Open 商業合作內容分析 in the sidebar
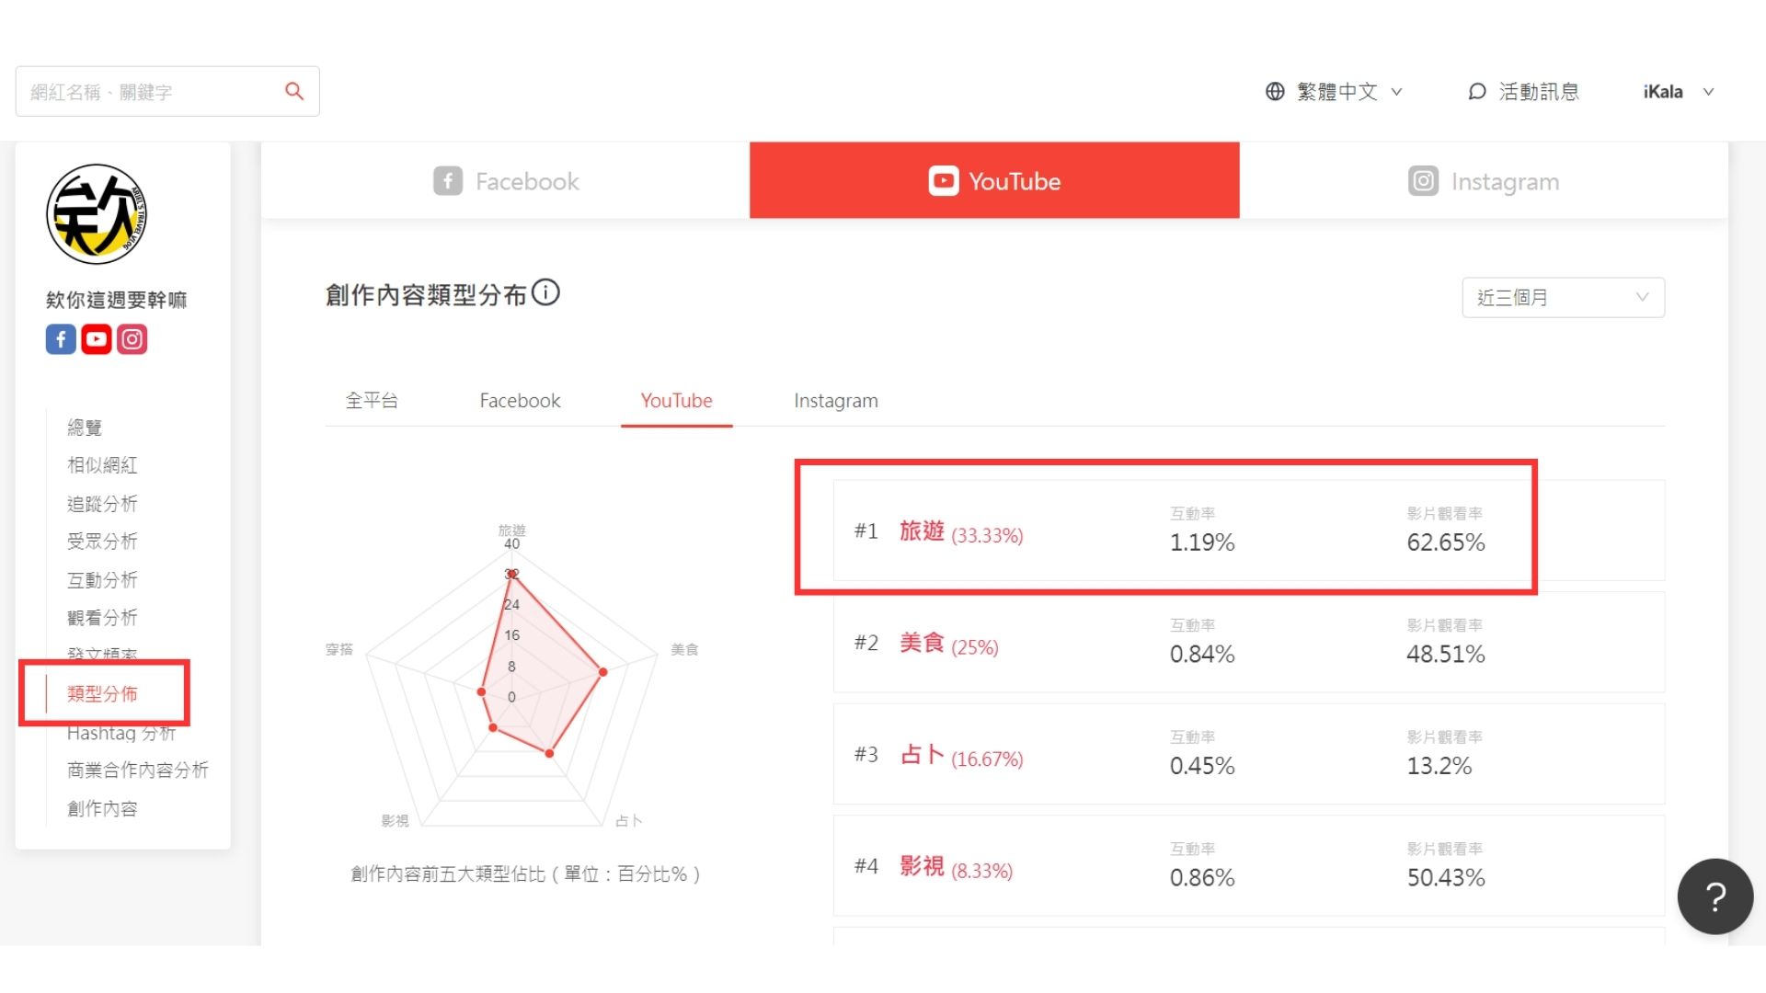The width and height of the screenshot is (1766, 993). click(138, 770)
